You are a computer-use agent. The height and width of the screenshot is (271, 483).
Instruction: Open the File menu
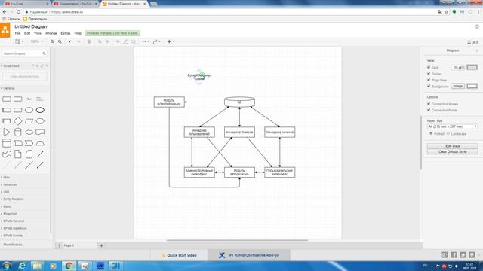(17, 33)
